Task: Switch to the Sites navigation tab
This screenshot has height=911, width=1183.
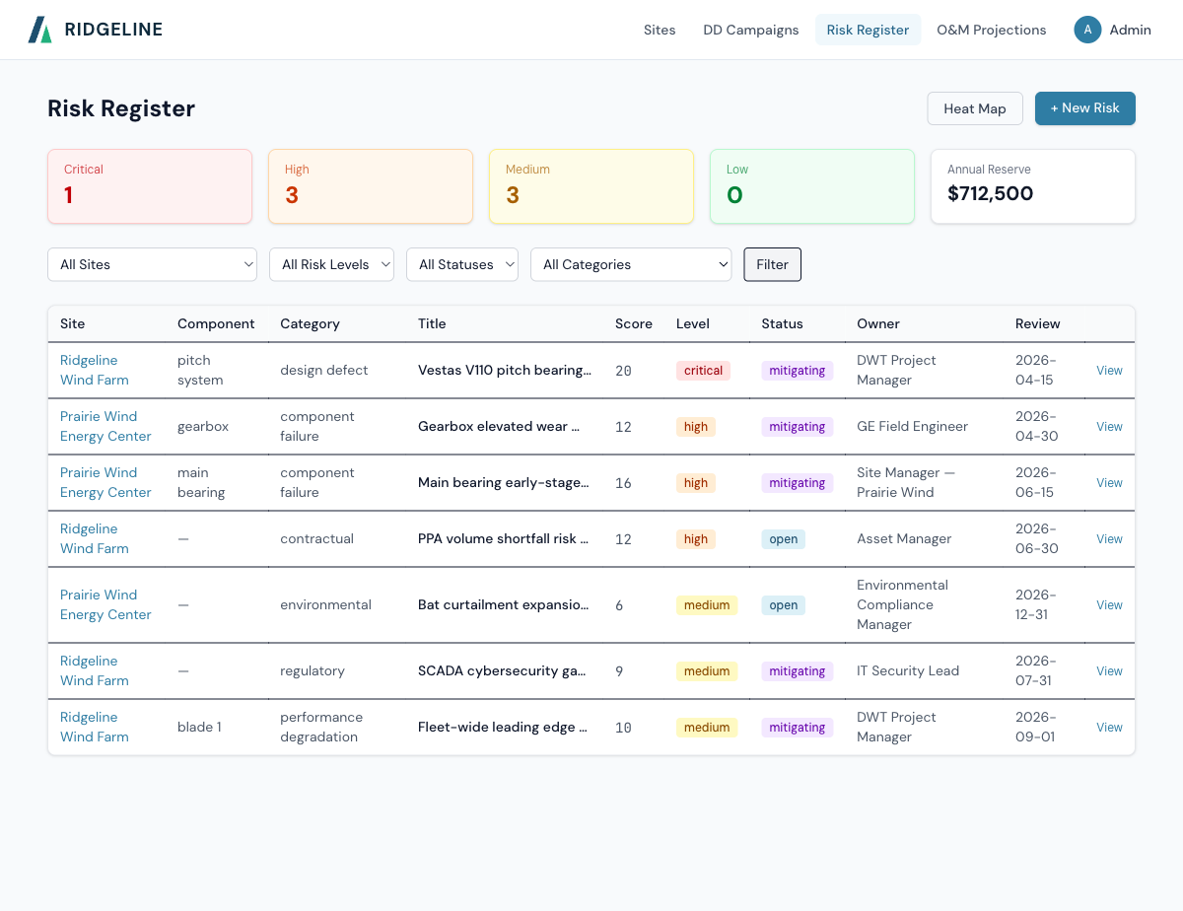Action: tap(660, 30)
